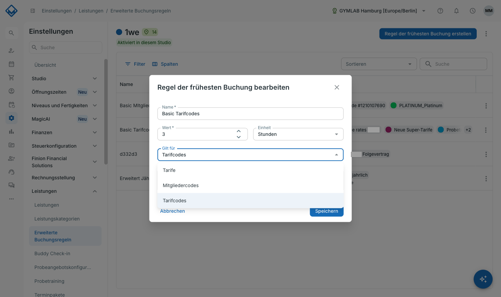The width and height of the screenshot is (501, 297).
Task: Open the settings gear in left rail
Action: point(11,118)
